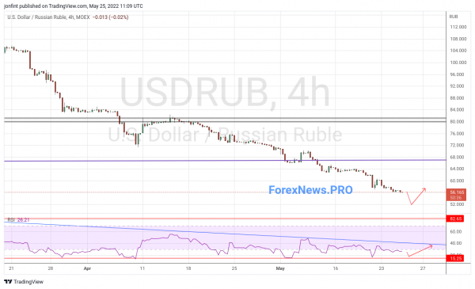This screenshot has width=475, height=289.
Task: Click the 76.000 price axis label
Action: pos(457,133)
